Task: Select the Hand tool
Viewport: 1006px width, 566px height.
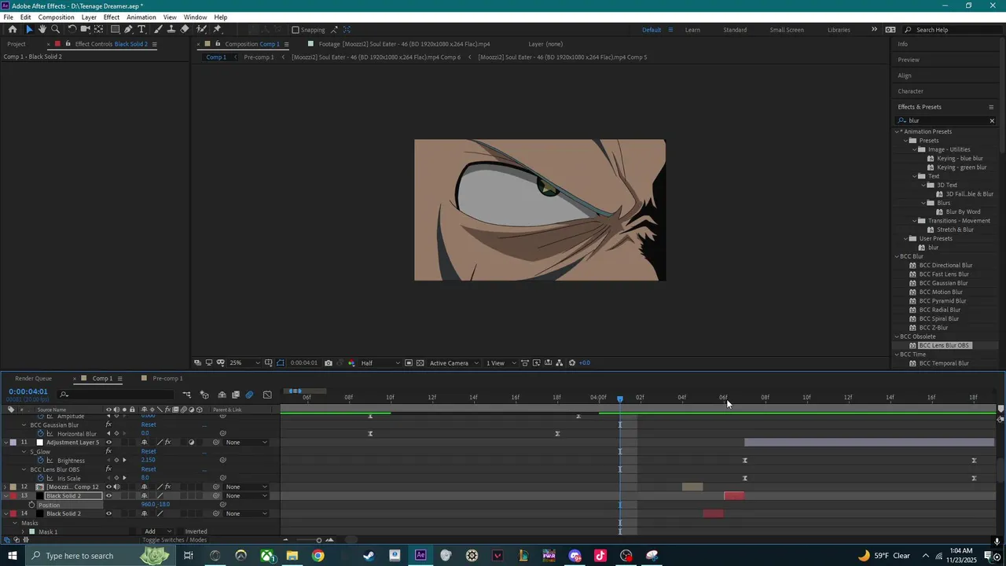Action: pos(42,29)
